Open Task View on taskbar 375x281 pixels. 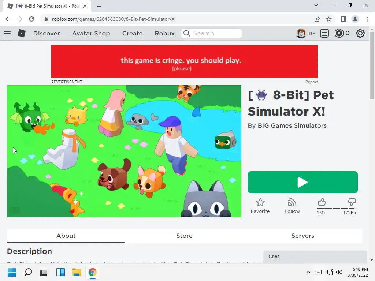(x=44, y=272)
